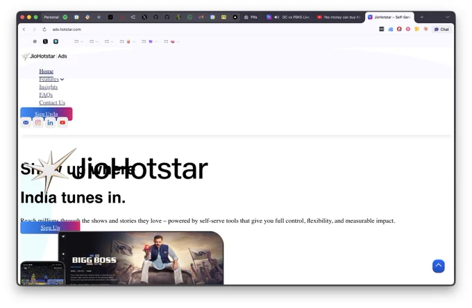This screenshot has width=472, height=308.
Task: Open the X bookmark in bookmarks bar
Action: [x=45, y=42]
